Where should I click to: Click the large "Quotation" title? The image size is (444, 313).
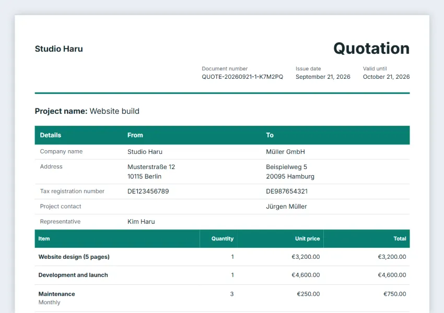371,49
